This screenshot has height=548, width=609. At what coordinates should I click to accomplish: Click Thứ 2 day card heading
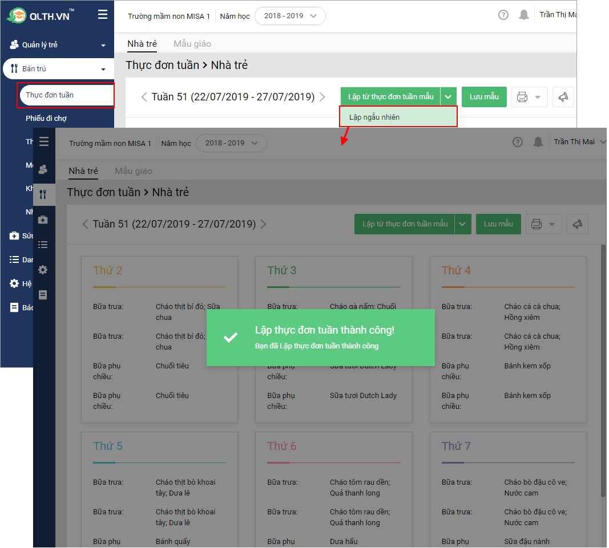point(107,270)
